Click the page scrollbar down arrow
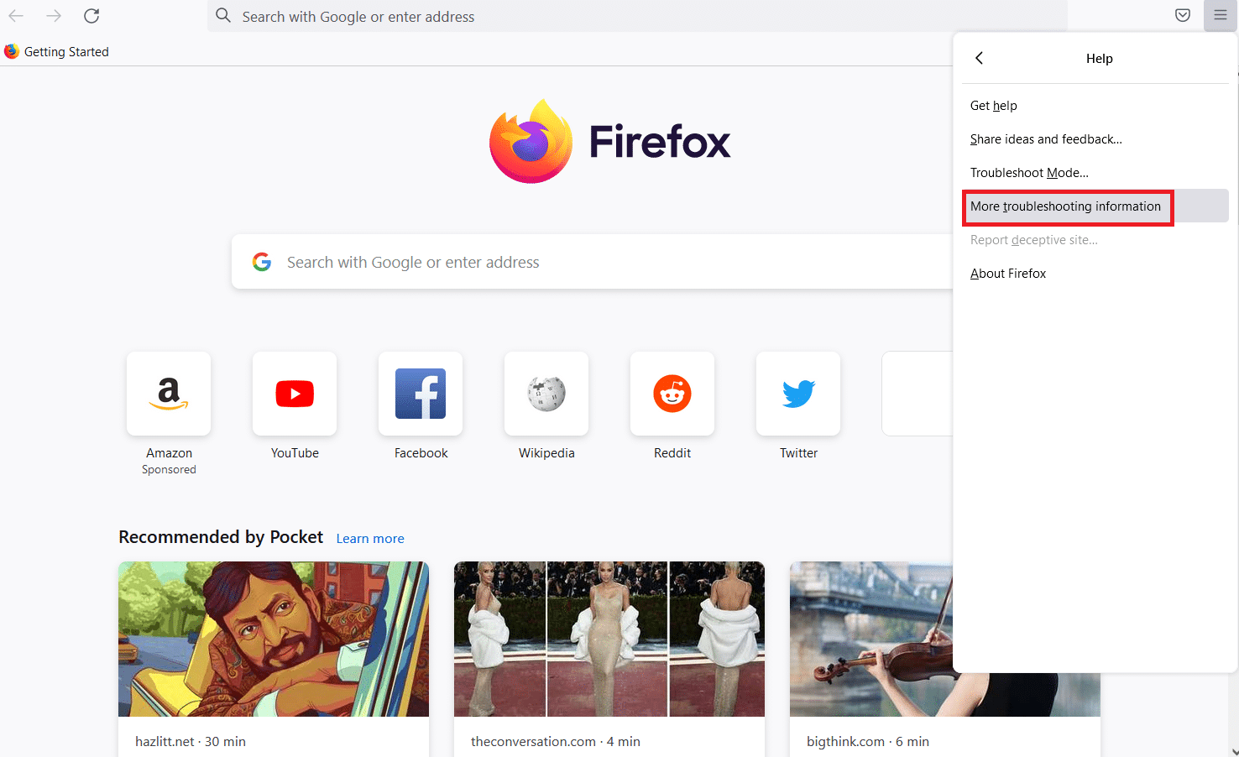The width and height of the screenshot is (1239, 757). [x=1233, y=751]
